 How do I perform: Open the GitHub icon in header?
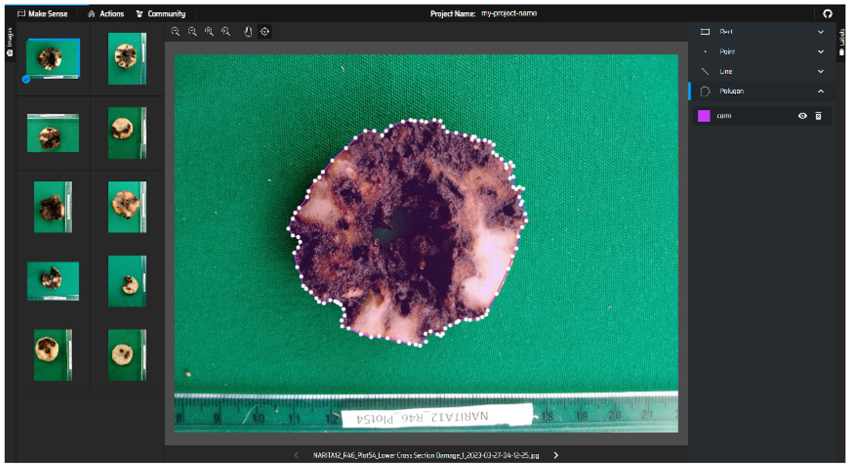[828, 14]
